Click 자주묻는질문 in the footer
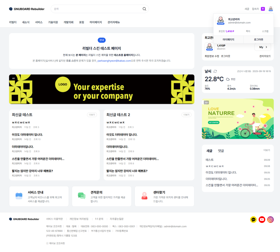280x252 pixels. pos(116,219)
